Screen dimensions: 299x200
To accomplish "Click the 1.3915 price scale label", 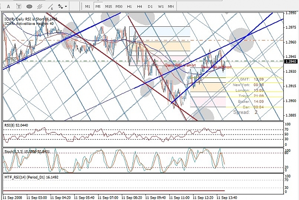I will (x=290, y=86).
